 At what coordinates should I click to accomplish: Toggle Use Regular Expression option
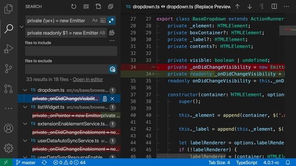pyautogui.click(x=111, y=20)
